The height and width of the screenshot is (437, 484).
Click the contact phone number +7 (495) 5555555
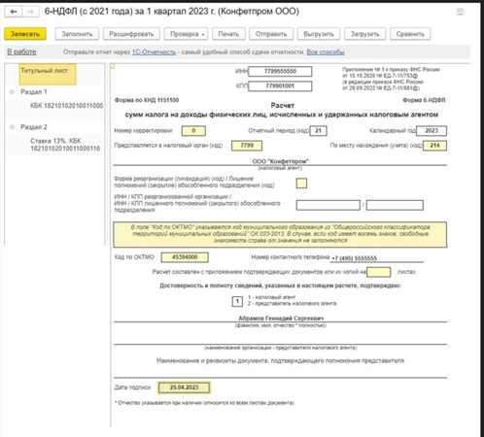point(355,258)
